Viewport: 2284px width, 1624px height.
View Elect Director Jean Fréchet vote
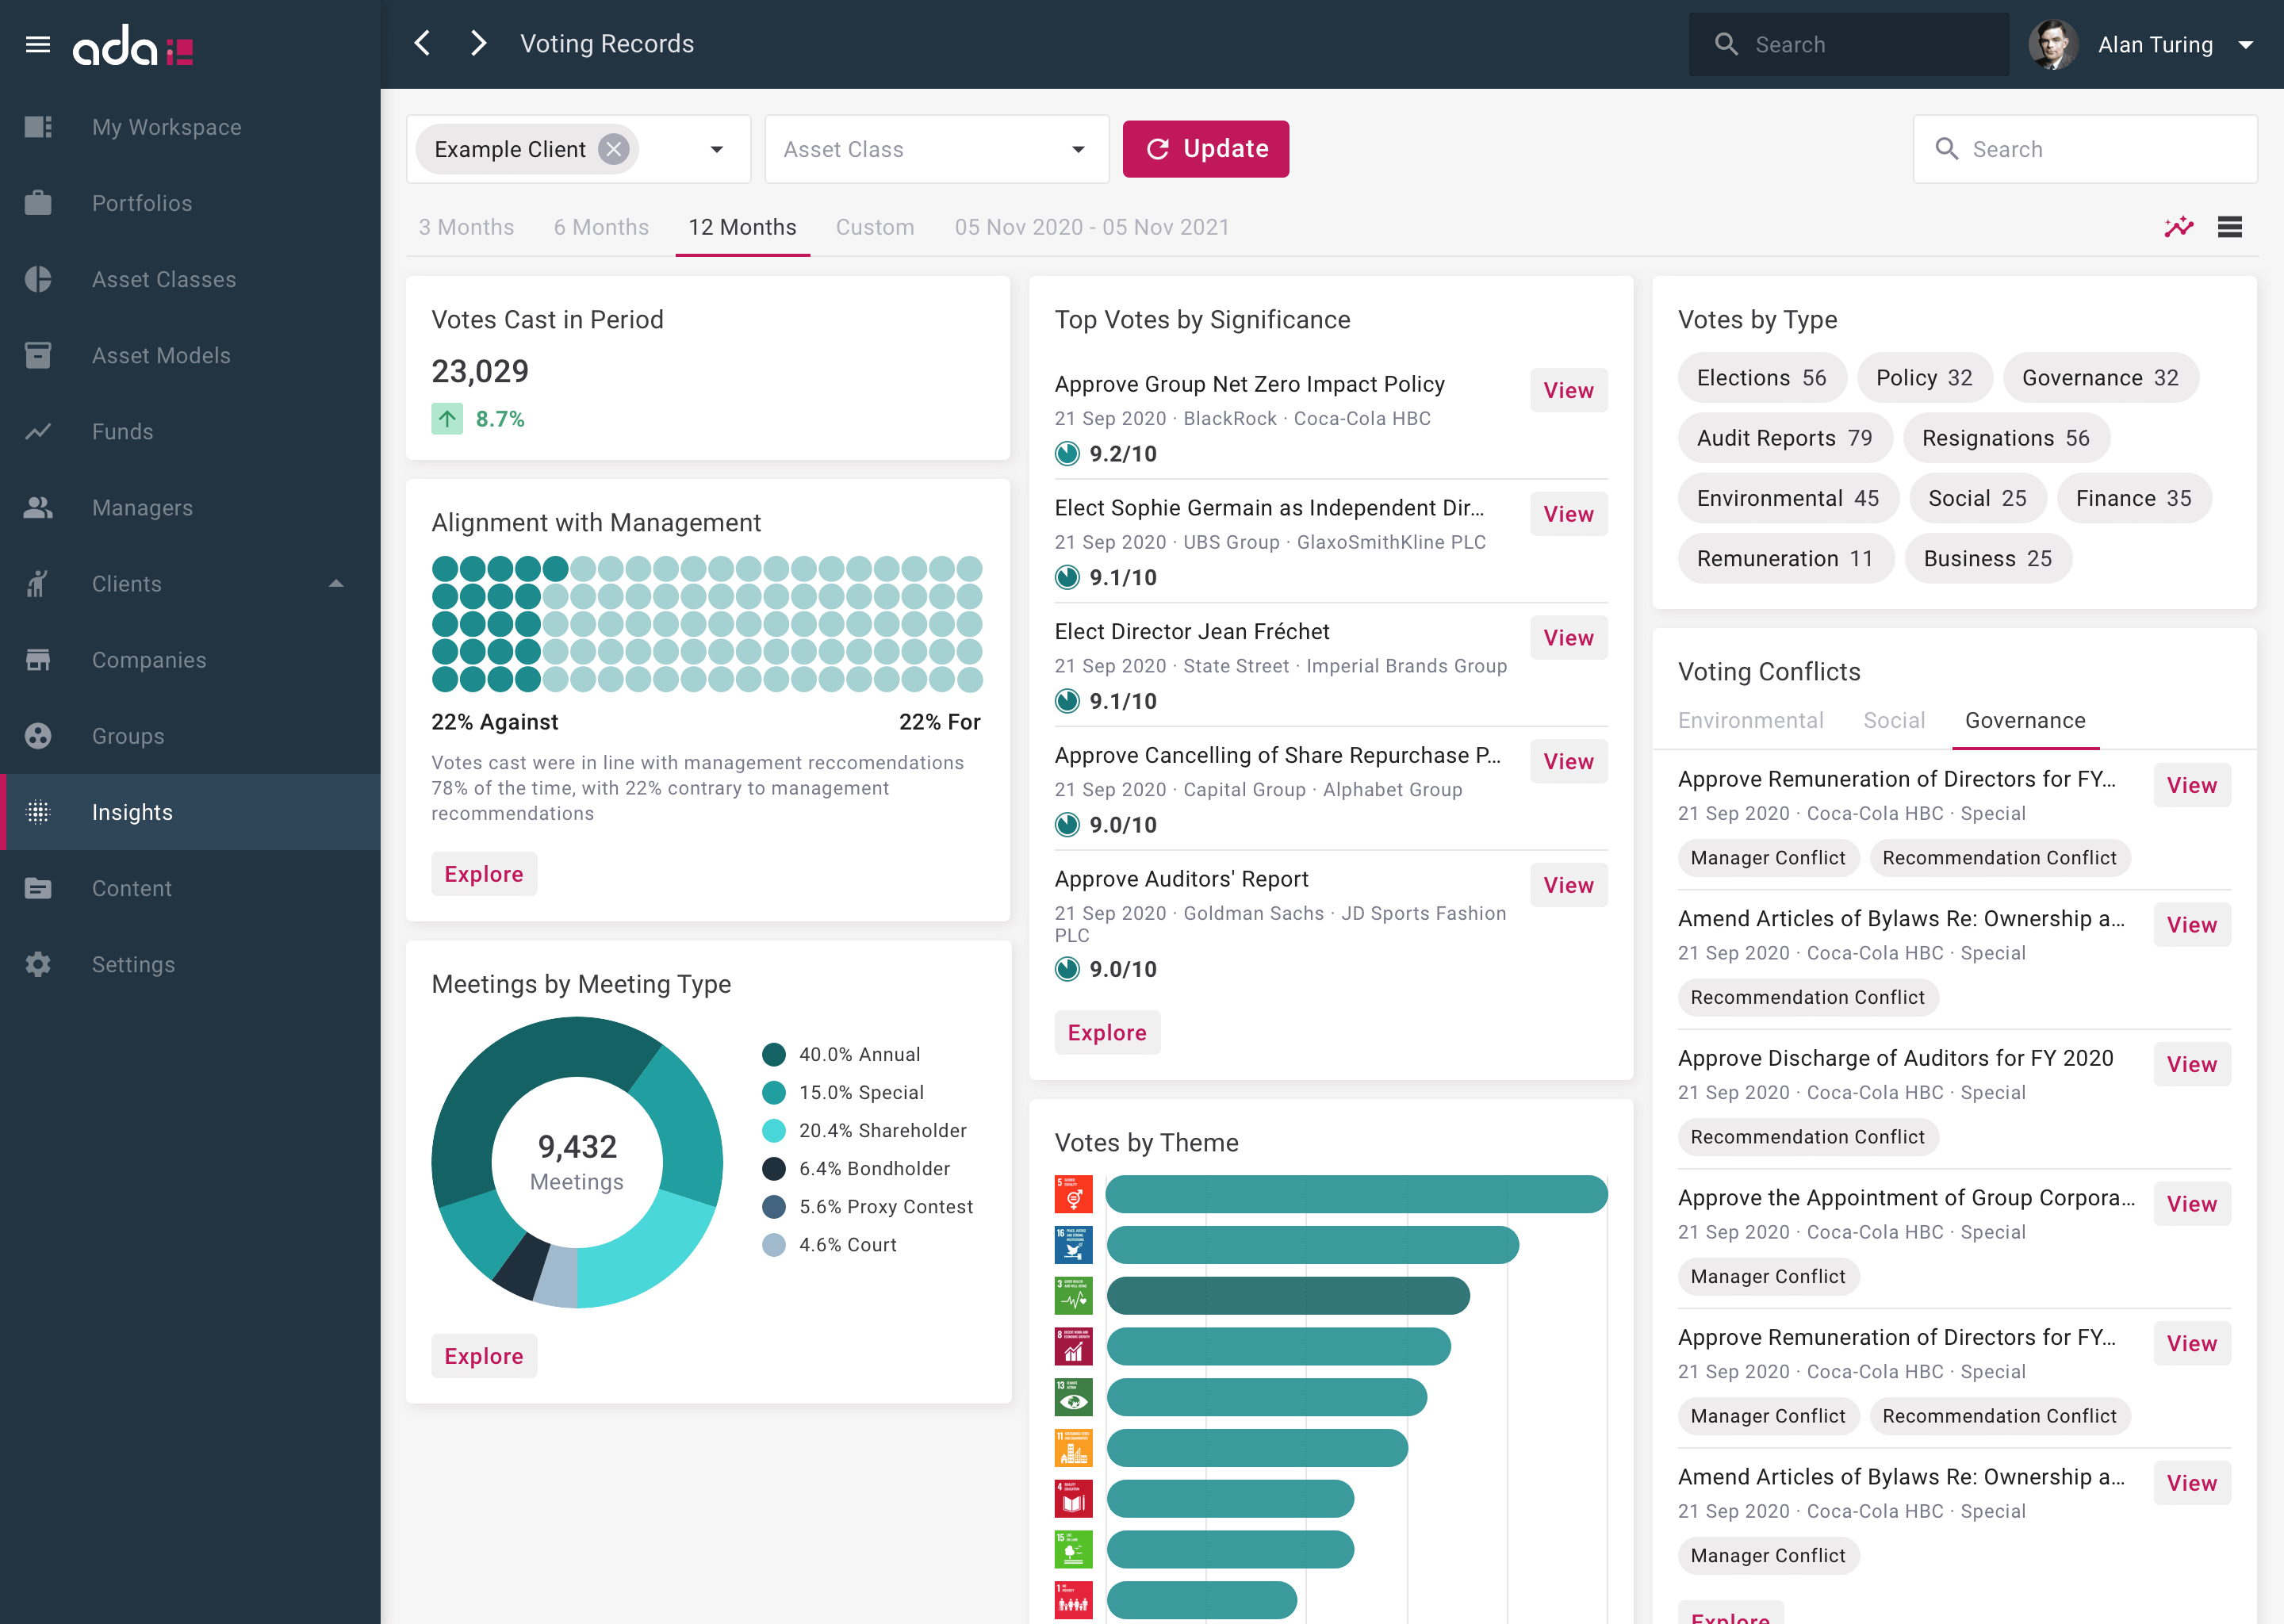(x=1568, y=638)
